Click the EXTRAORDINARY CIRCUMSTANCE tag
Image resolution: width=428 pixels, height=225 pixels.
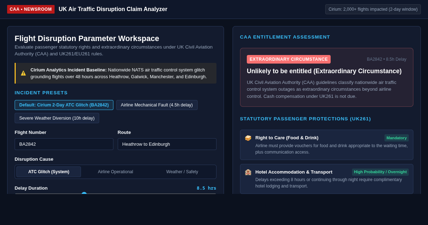click(289, 59)
